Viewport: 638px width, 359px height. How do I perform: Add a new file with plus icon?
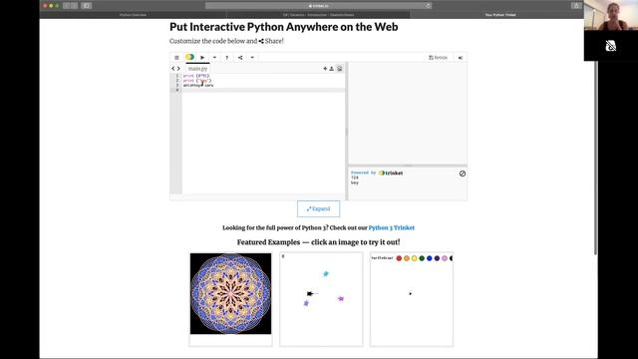point(325,69)
